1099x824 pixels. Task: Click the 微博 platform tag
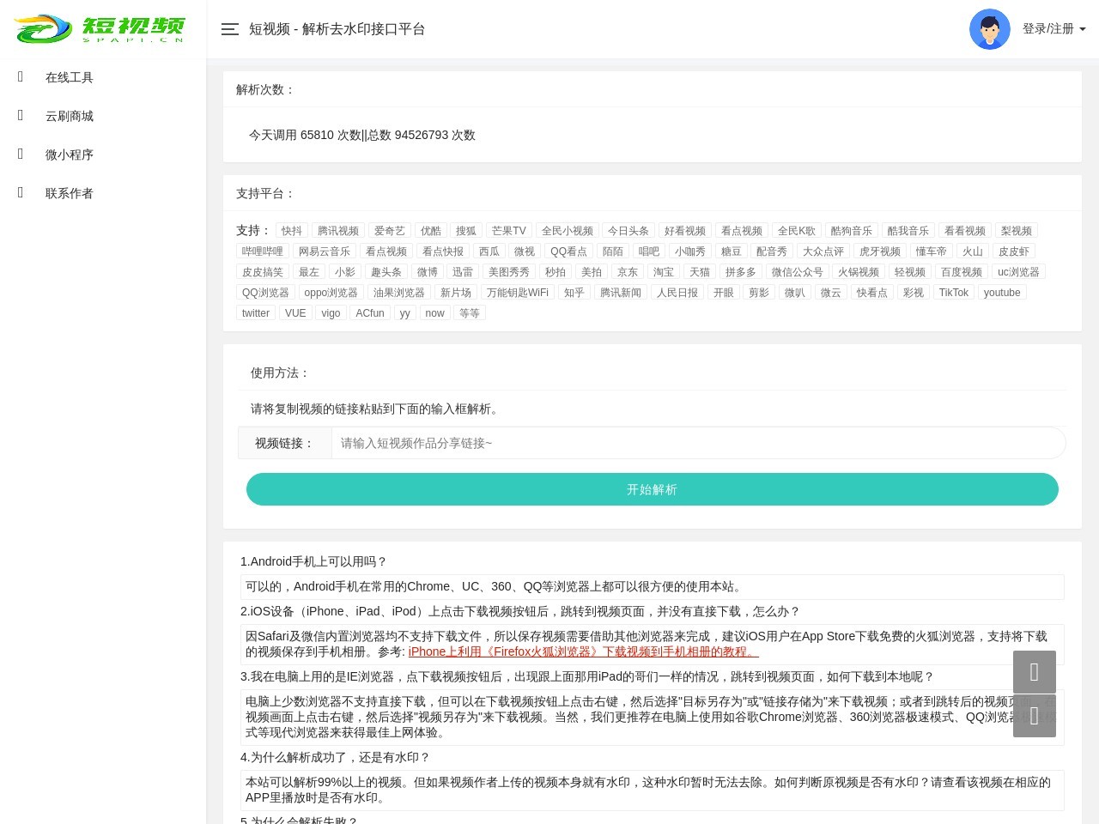coord(428,272)
